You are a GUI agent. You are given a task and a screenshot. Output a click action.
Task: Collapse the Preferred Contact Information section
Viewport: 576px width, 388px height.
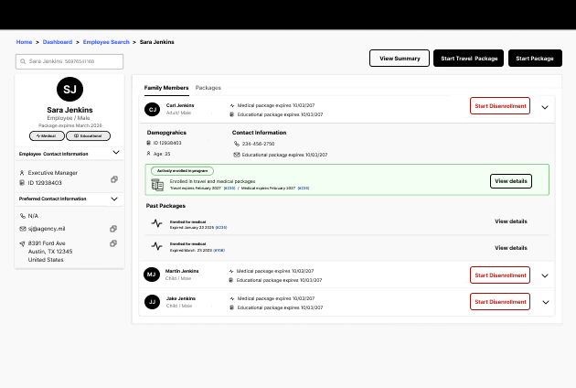pos(116,198)
